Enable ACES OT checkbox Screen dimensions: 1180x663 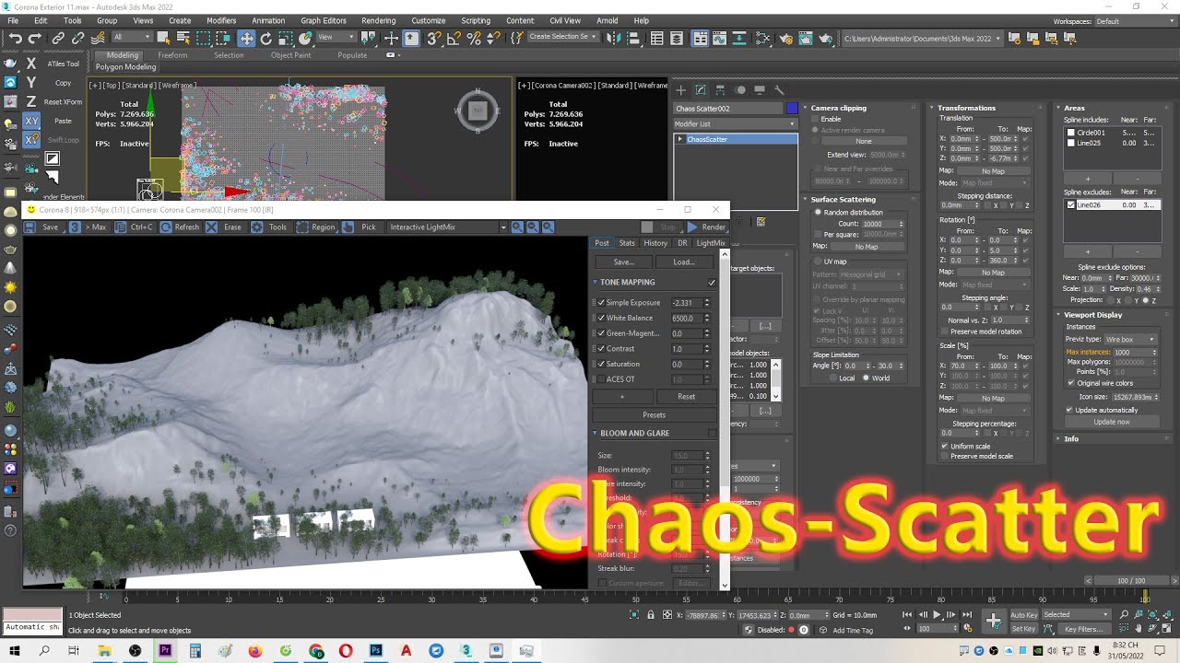[601, 378]
